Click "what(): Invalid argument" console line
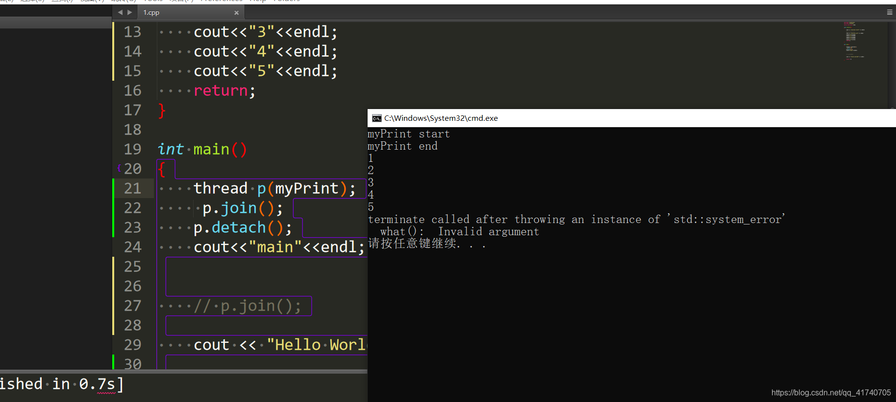Screen dimensions: 896x402 [460, 232]
